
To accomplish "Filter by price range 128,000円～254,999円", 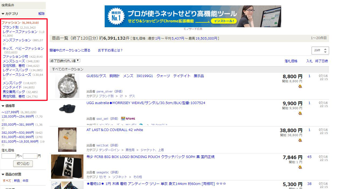I will click(18, 116).
